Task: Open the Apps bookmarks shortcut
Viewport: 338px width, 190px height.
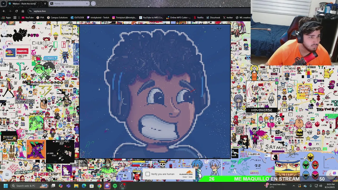Action: click(x=6, y=18)
